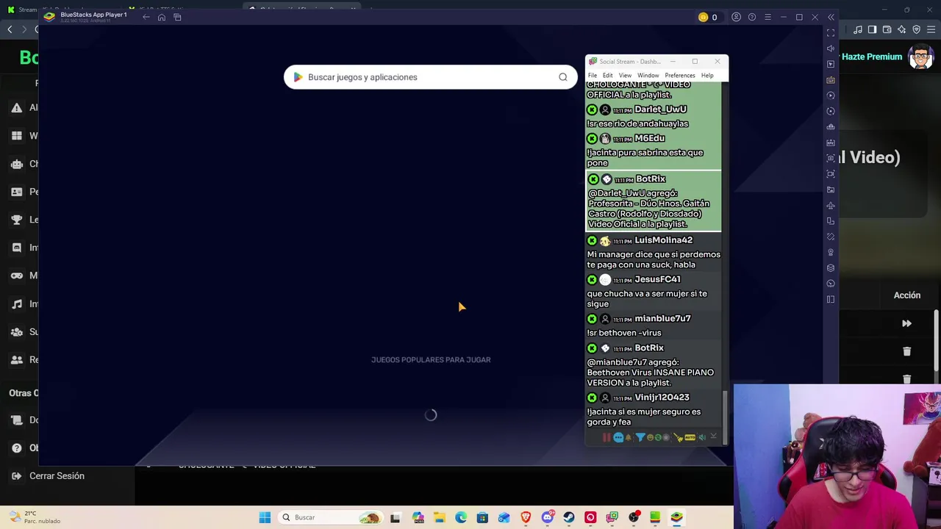Click the blue filter funnel icon in Social Stream
941x529 pixels.
(x=640, y=438)
